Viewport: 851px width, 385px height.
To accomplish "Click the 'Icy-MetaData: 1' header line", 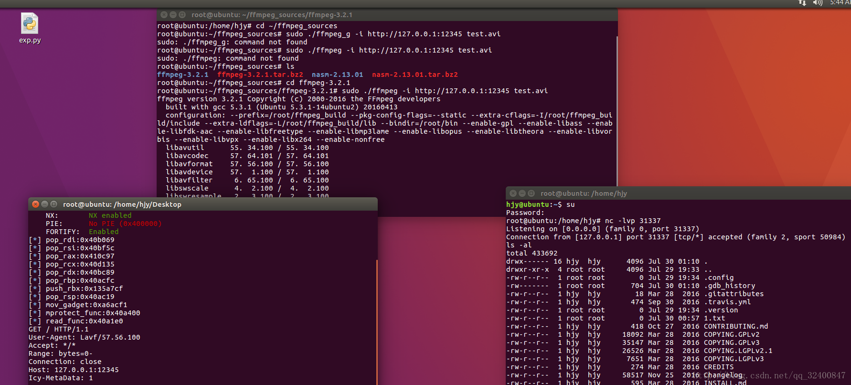I will [x=61, y=378].
